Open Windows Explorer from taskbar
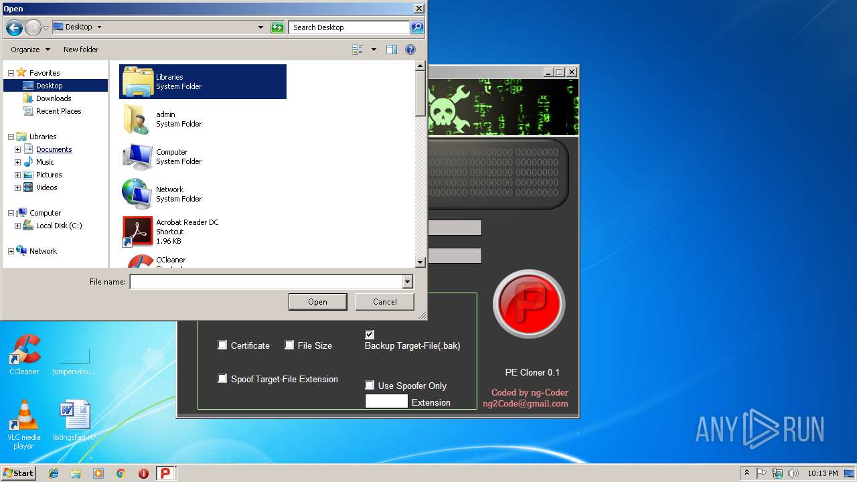 coord(76,473)
